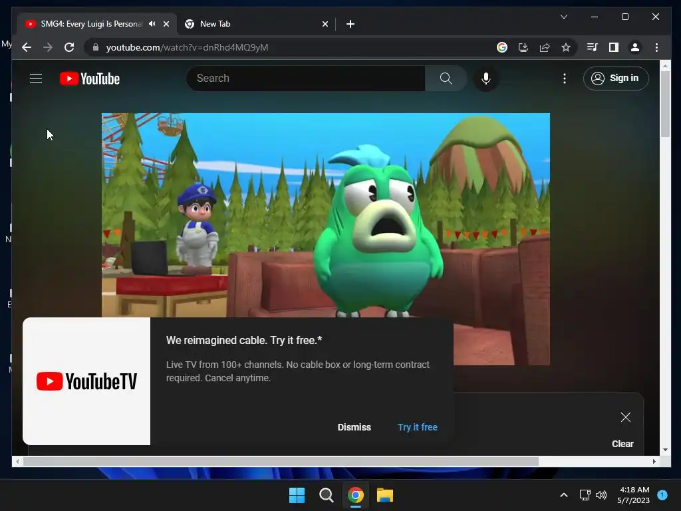Image resolution: width=681 pixels, height=511 pixels.
Task: Close the New Tab tab
Action: [x=325, y=24]
